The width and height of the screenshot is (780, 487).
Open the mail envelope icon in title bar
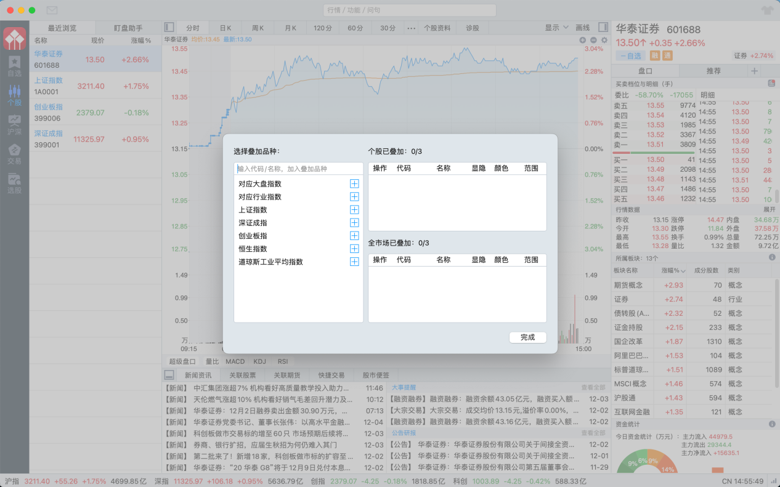[52, 10]
